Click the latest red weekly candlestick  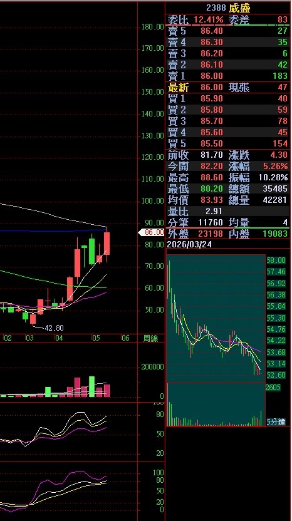(x=107, y=244)
